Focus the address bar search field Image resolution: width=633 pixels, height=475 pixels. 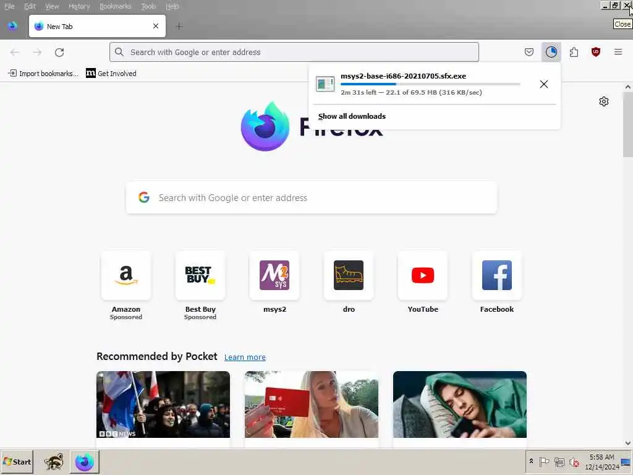click(294, 52)
